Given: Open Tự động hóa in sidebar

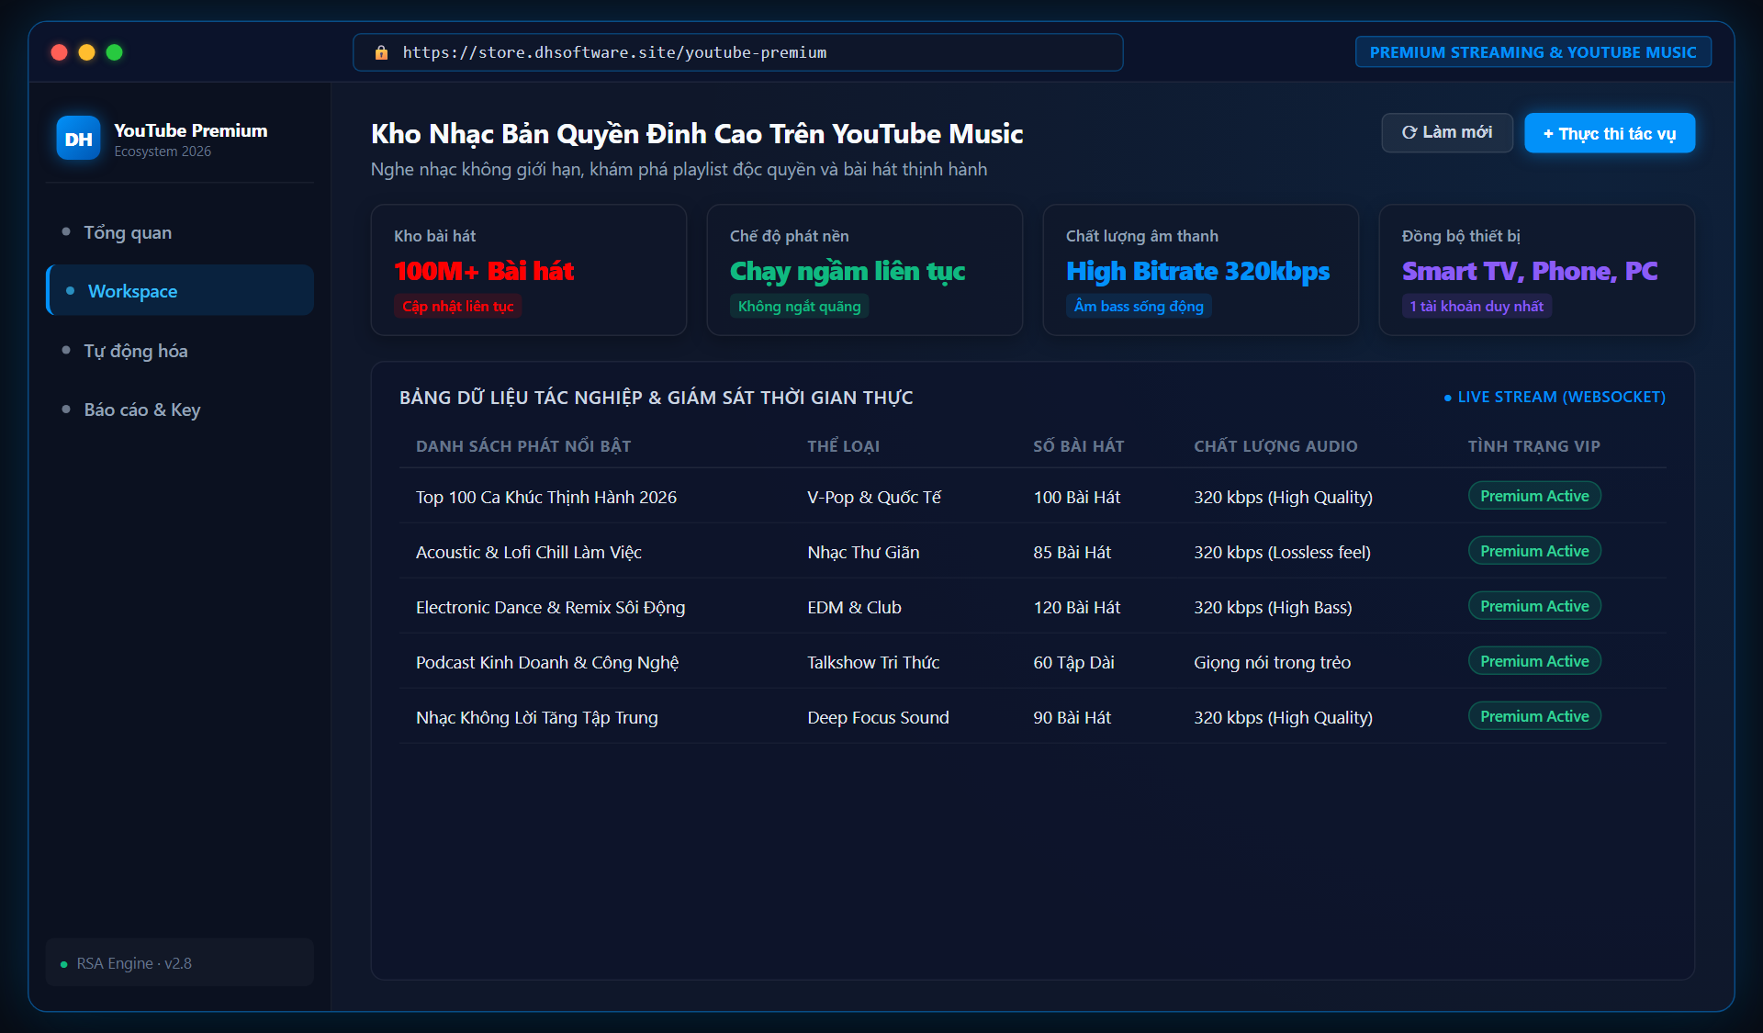Looking at the screenshot, I should [x=180, y=351].
